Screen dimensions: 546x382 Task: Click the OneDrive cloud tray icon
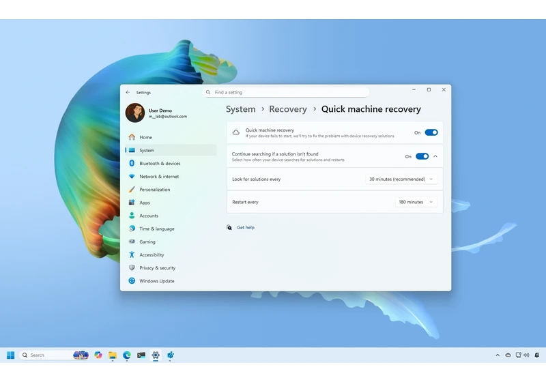pos(508,355)
